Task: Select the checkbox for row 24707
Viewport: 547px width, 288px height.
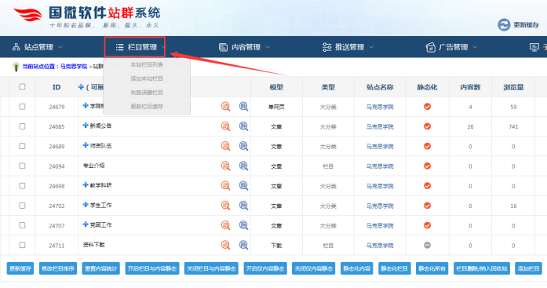Action: click(22, 225)
